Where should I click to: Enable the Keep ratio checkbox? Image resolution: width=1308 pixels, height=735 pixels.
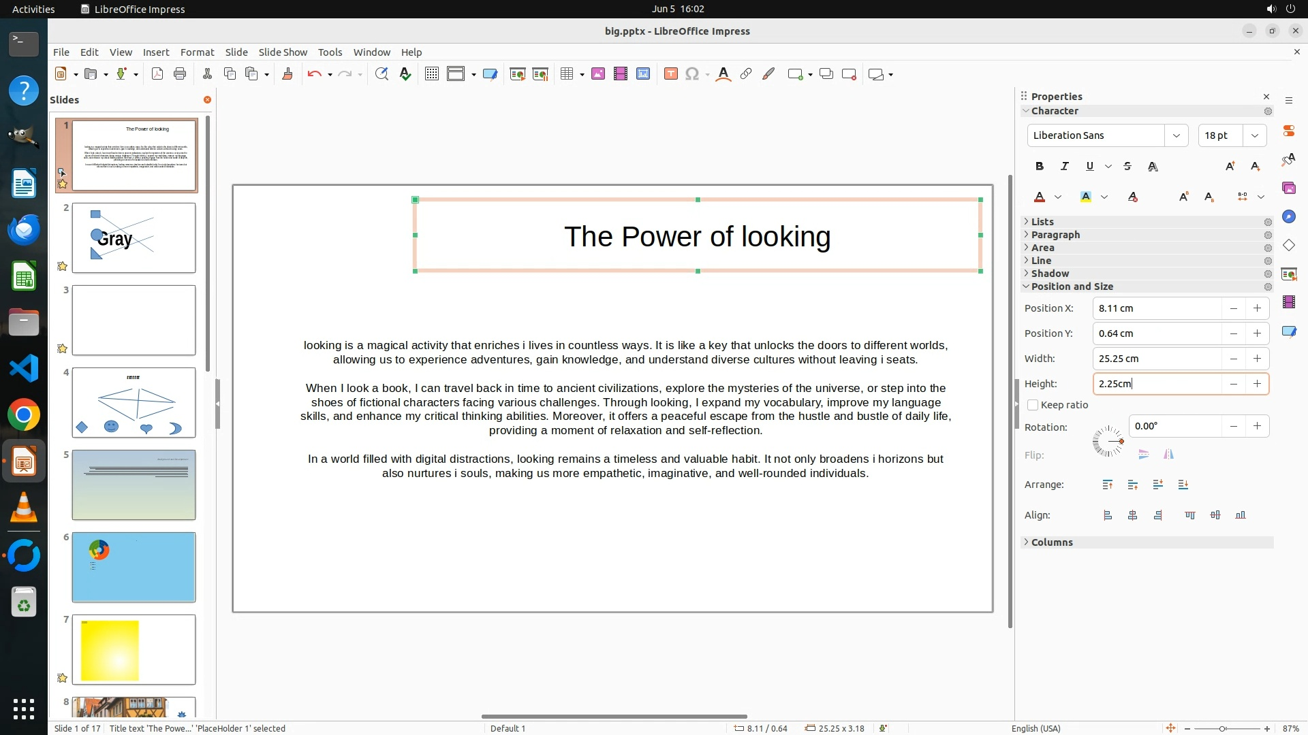tap(1033, 405)
